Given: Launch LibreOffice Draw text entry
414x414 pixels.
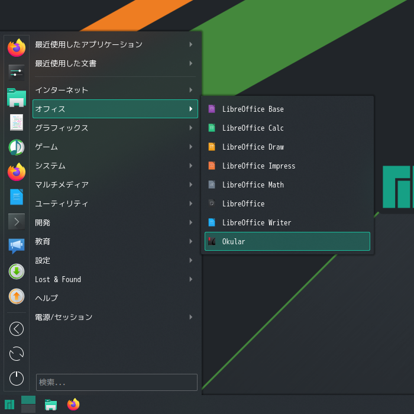Looking at the screenshot, I should [x=253, y=147].
